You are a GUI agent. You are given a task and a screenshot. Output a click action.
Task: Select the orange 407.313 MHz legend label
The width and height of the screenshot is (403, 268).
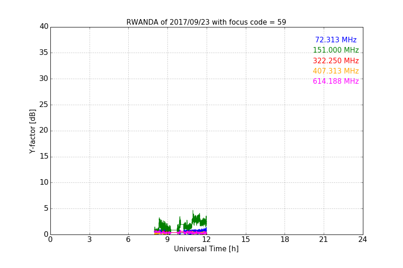point(336,71)
